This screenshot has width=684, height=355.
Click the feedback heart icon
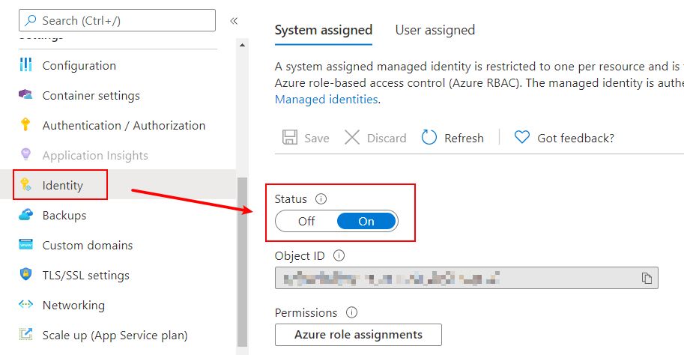(x=521, y=137)
